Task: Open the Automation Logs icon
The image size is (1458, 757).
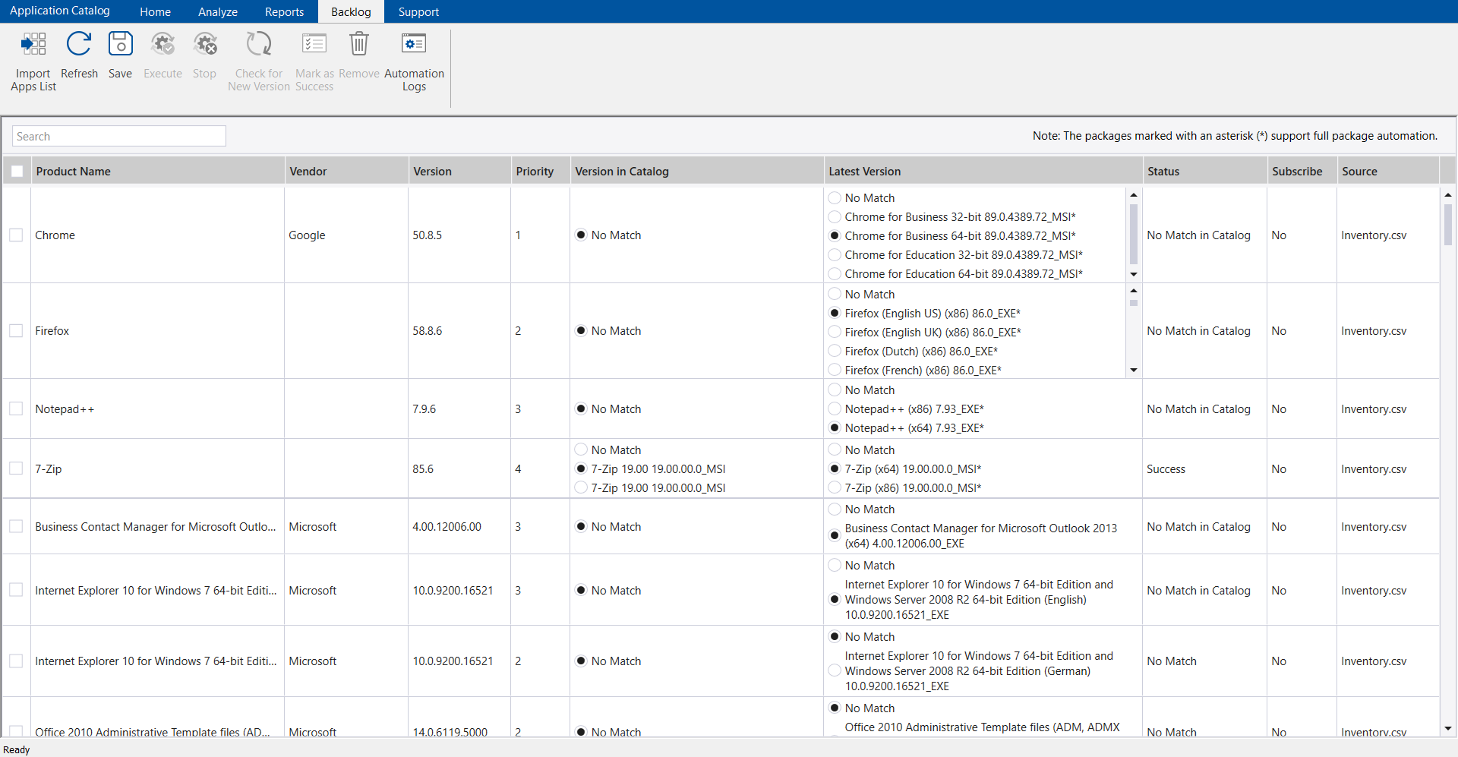Action: (414, 44)
